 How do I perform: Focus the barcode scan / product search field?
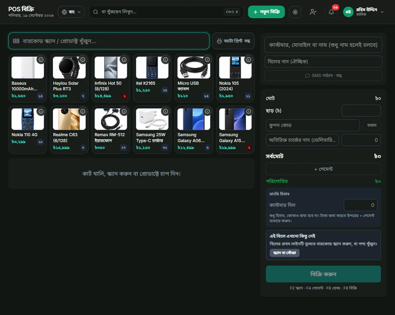(x=109, y=41)
